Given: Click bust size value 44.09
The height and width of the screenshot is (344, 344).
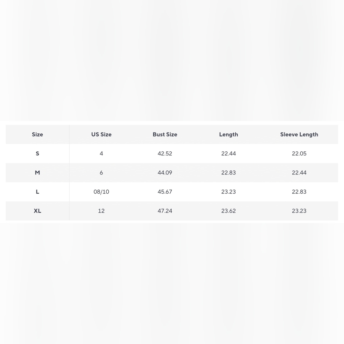Looking at the screenshot, I should coord(165,173).
